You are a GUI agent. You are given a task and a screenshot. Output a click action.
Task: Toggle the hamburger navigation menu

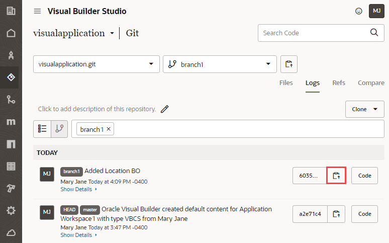click(x=38, y=11)
